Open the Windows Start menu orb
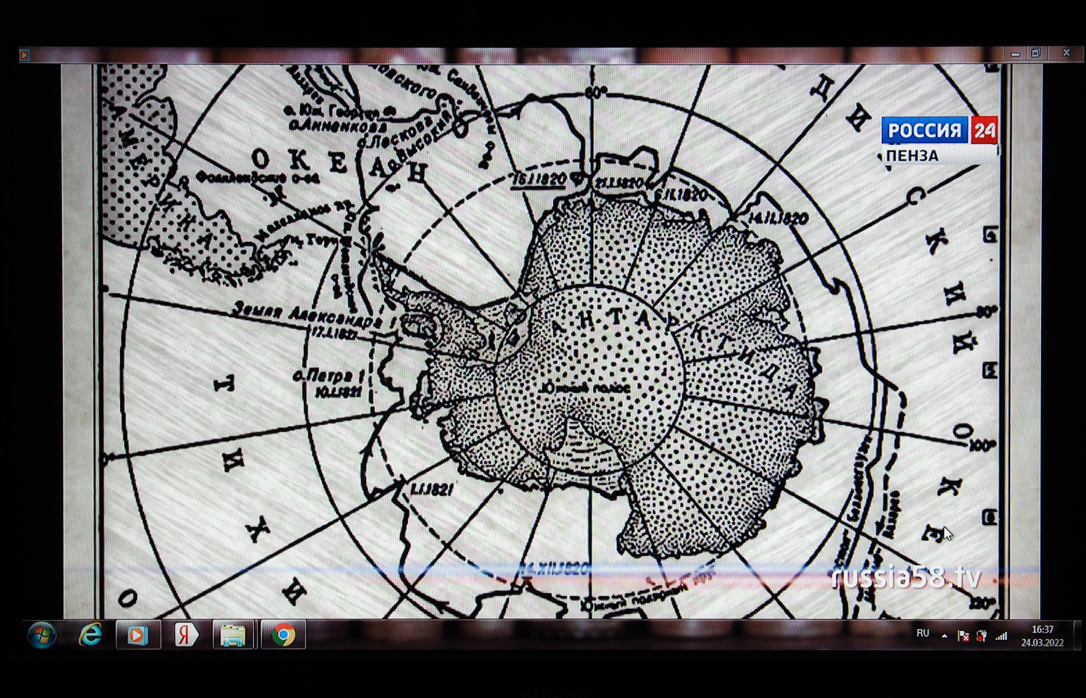The width and height of the screenshot is (1086, 698). click(42, 635)
